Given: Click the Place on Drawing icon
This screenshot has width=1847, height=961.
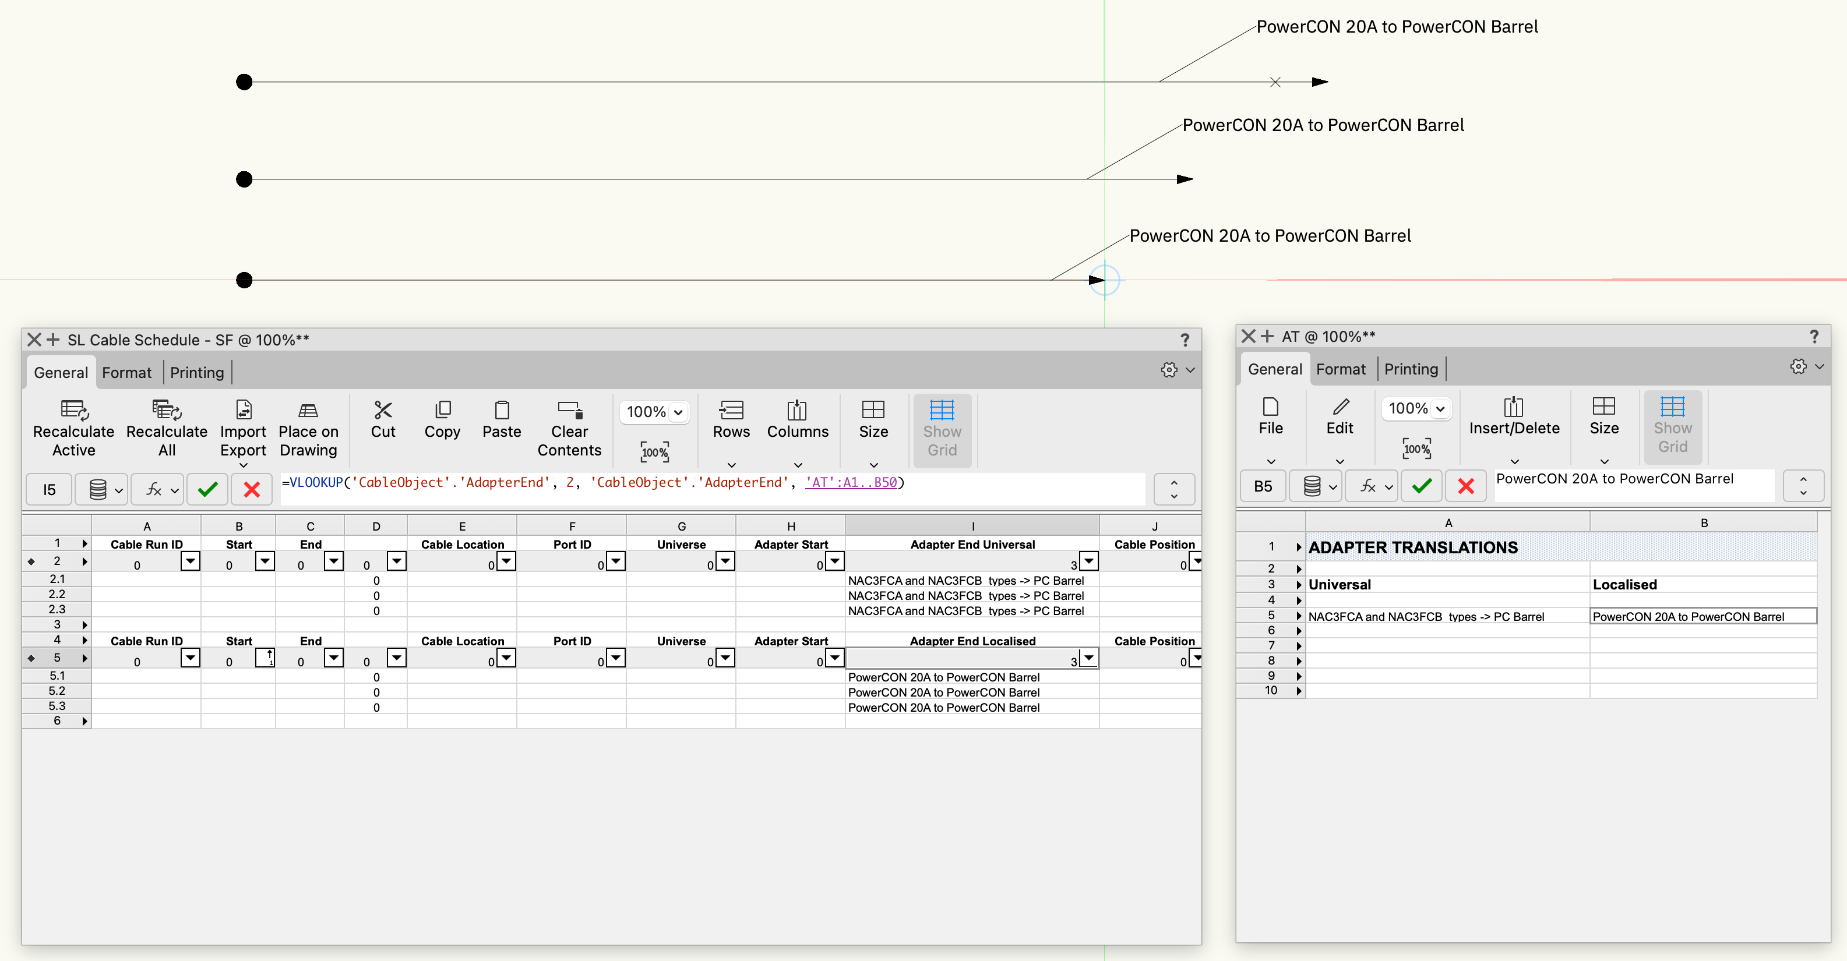Looking at the screenshot, I should click(308, 411).
